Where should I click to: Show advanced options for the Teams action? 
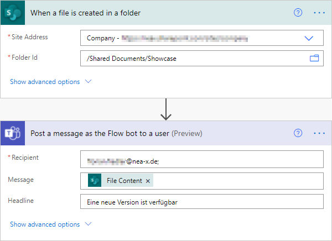[x=45, y=224]
